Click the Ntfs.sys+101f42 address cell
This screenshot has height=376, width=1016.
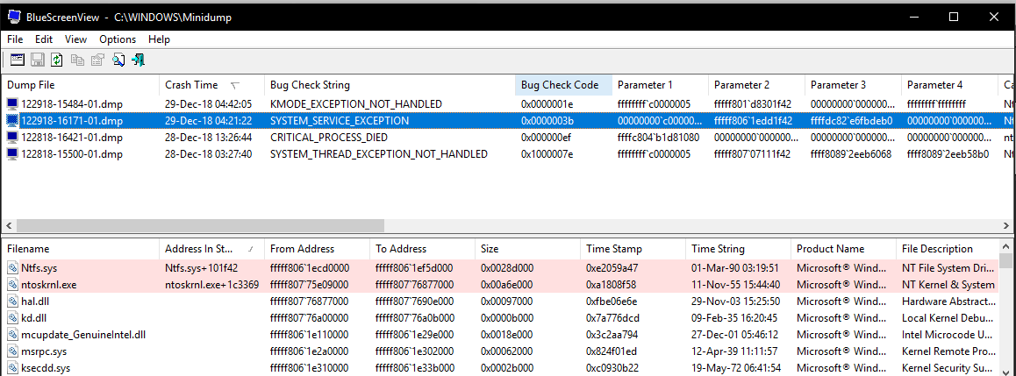(202, 267)
